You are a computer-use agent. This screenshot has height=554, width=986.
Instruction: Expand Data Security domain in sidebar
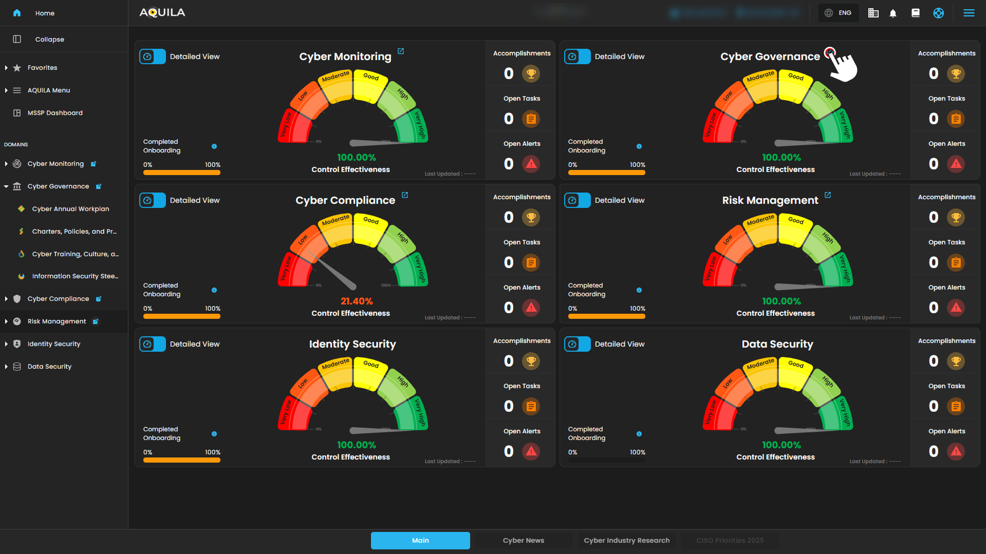pyautogui.click(x=6, y=367)
